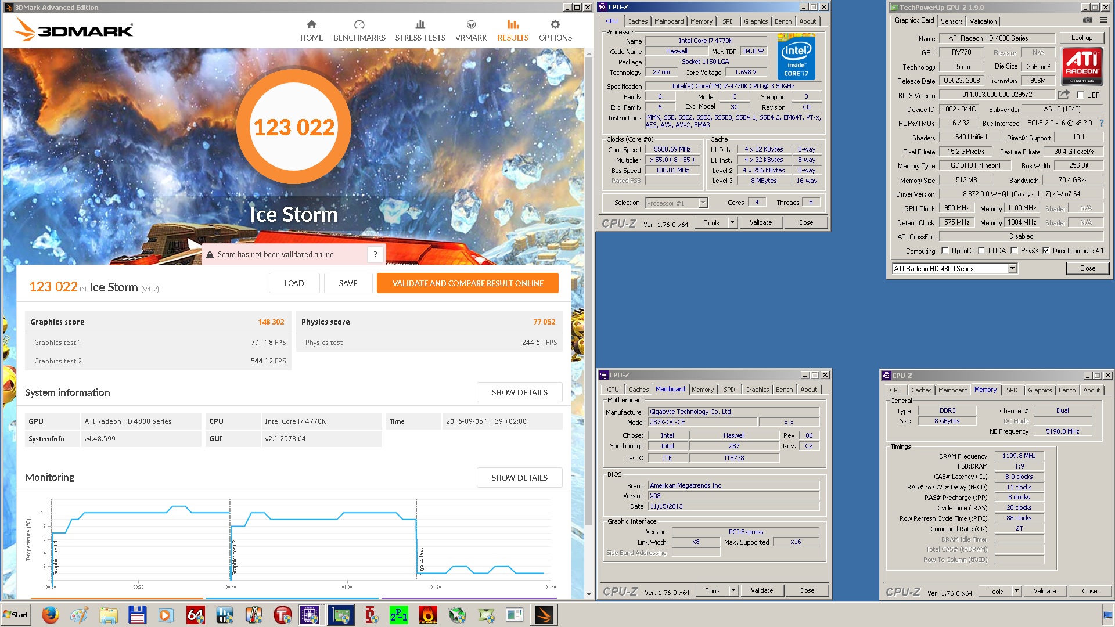1115x627 pixels.
Task: Toggle the CUDA checkbox
Action: point(981,251)
